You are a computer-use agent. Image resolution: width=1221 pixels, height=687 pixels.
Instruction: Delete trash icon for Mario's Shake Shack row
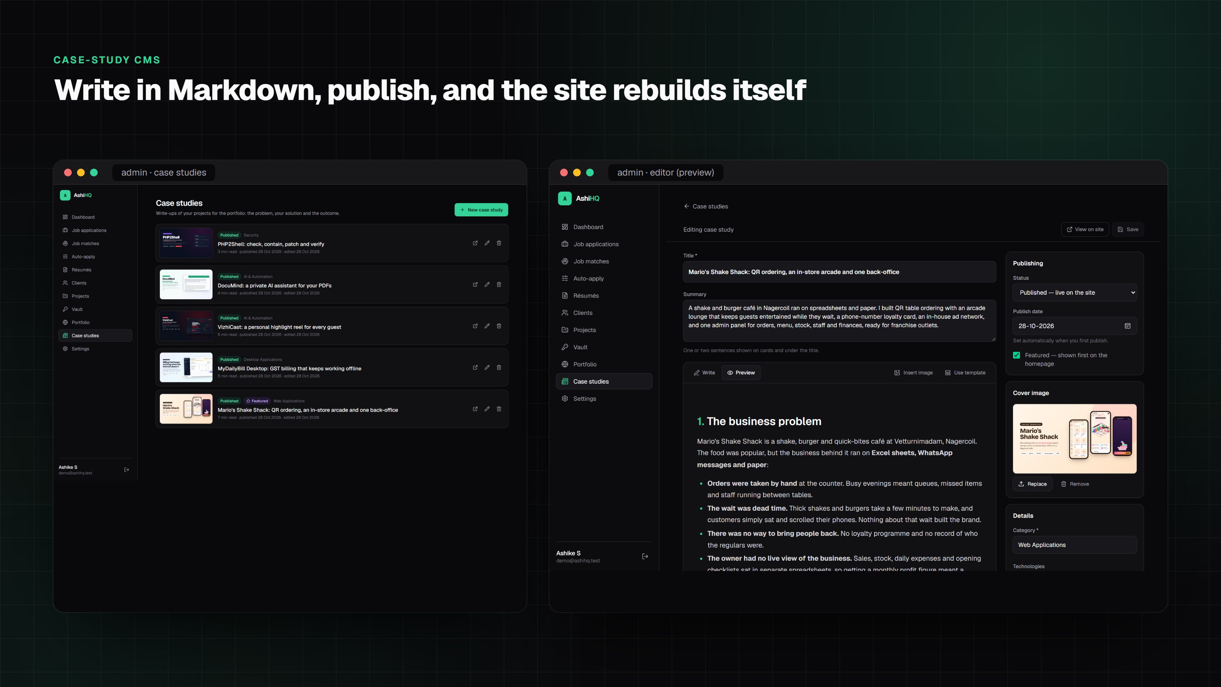499,409
